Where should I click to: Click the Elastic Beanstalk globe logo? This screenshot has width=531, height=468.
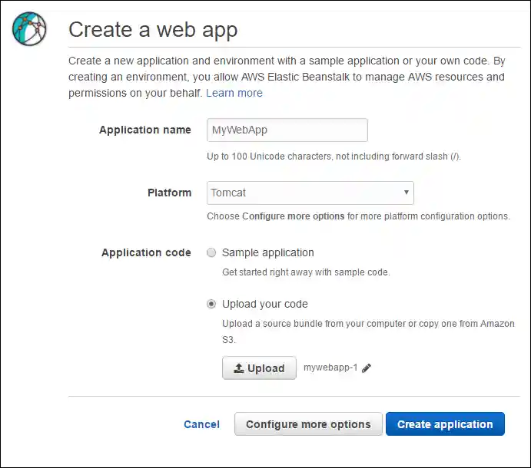29,28
